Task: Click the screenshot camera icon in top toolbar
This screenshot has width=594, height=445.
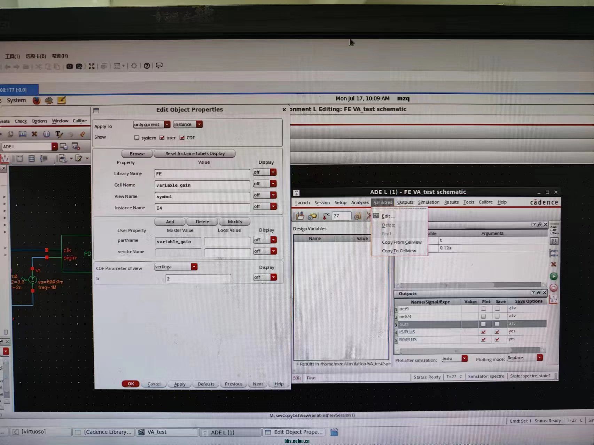Action: pos(70,66)
